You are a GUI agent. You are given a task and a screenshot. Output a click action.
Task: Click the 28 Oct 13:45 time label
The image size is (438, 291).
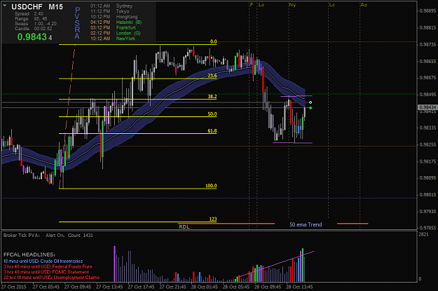click(299, 287)
